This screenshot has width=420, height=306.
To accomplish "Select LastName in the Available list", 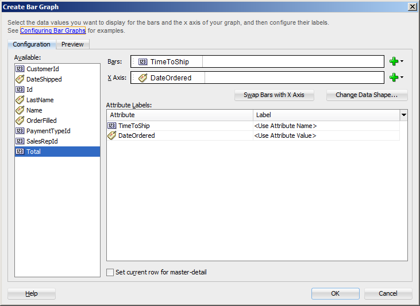I will point(57,100).
